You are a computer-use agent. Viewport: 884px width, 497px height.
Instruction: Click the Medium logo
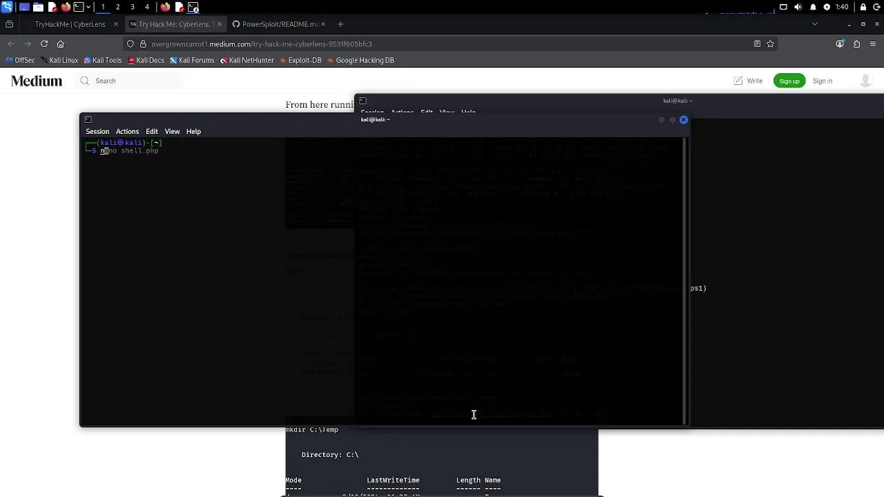pyautogui.click(x=37, y=81)
